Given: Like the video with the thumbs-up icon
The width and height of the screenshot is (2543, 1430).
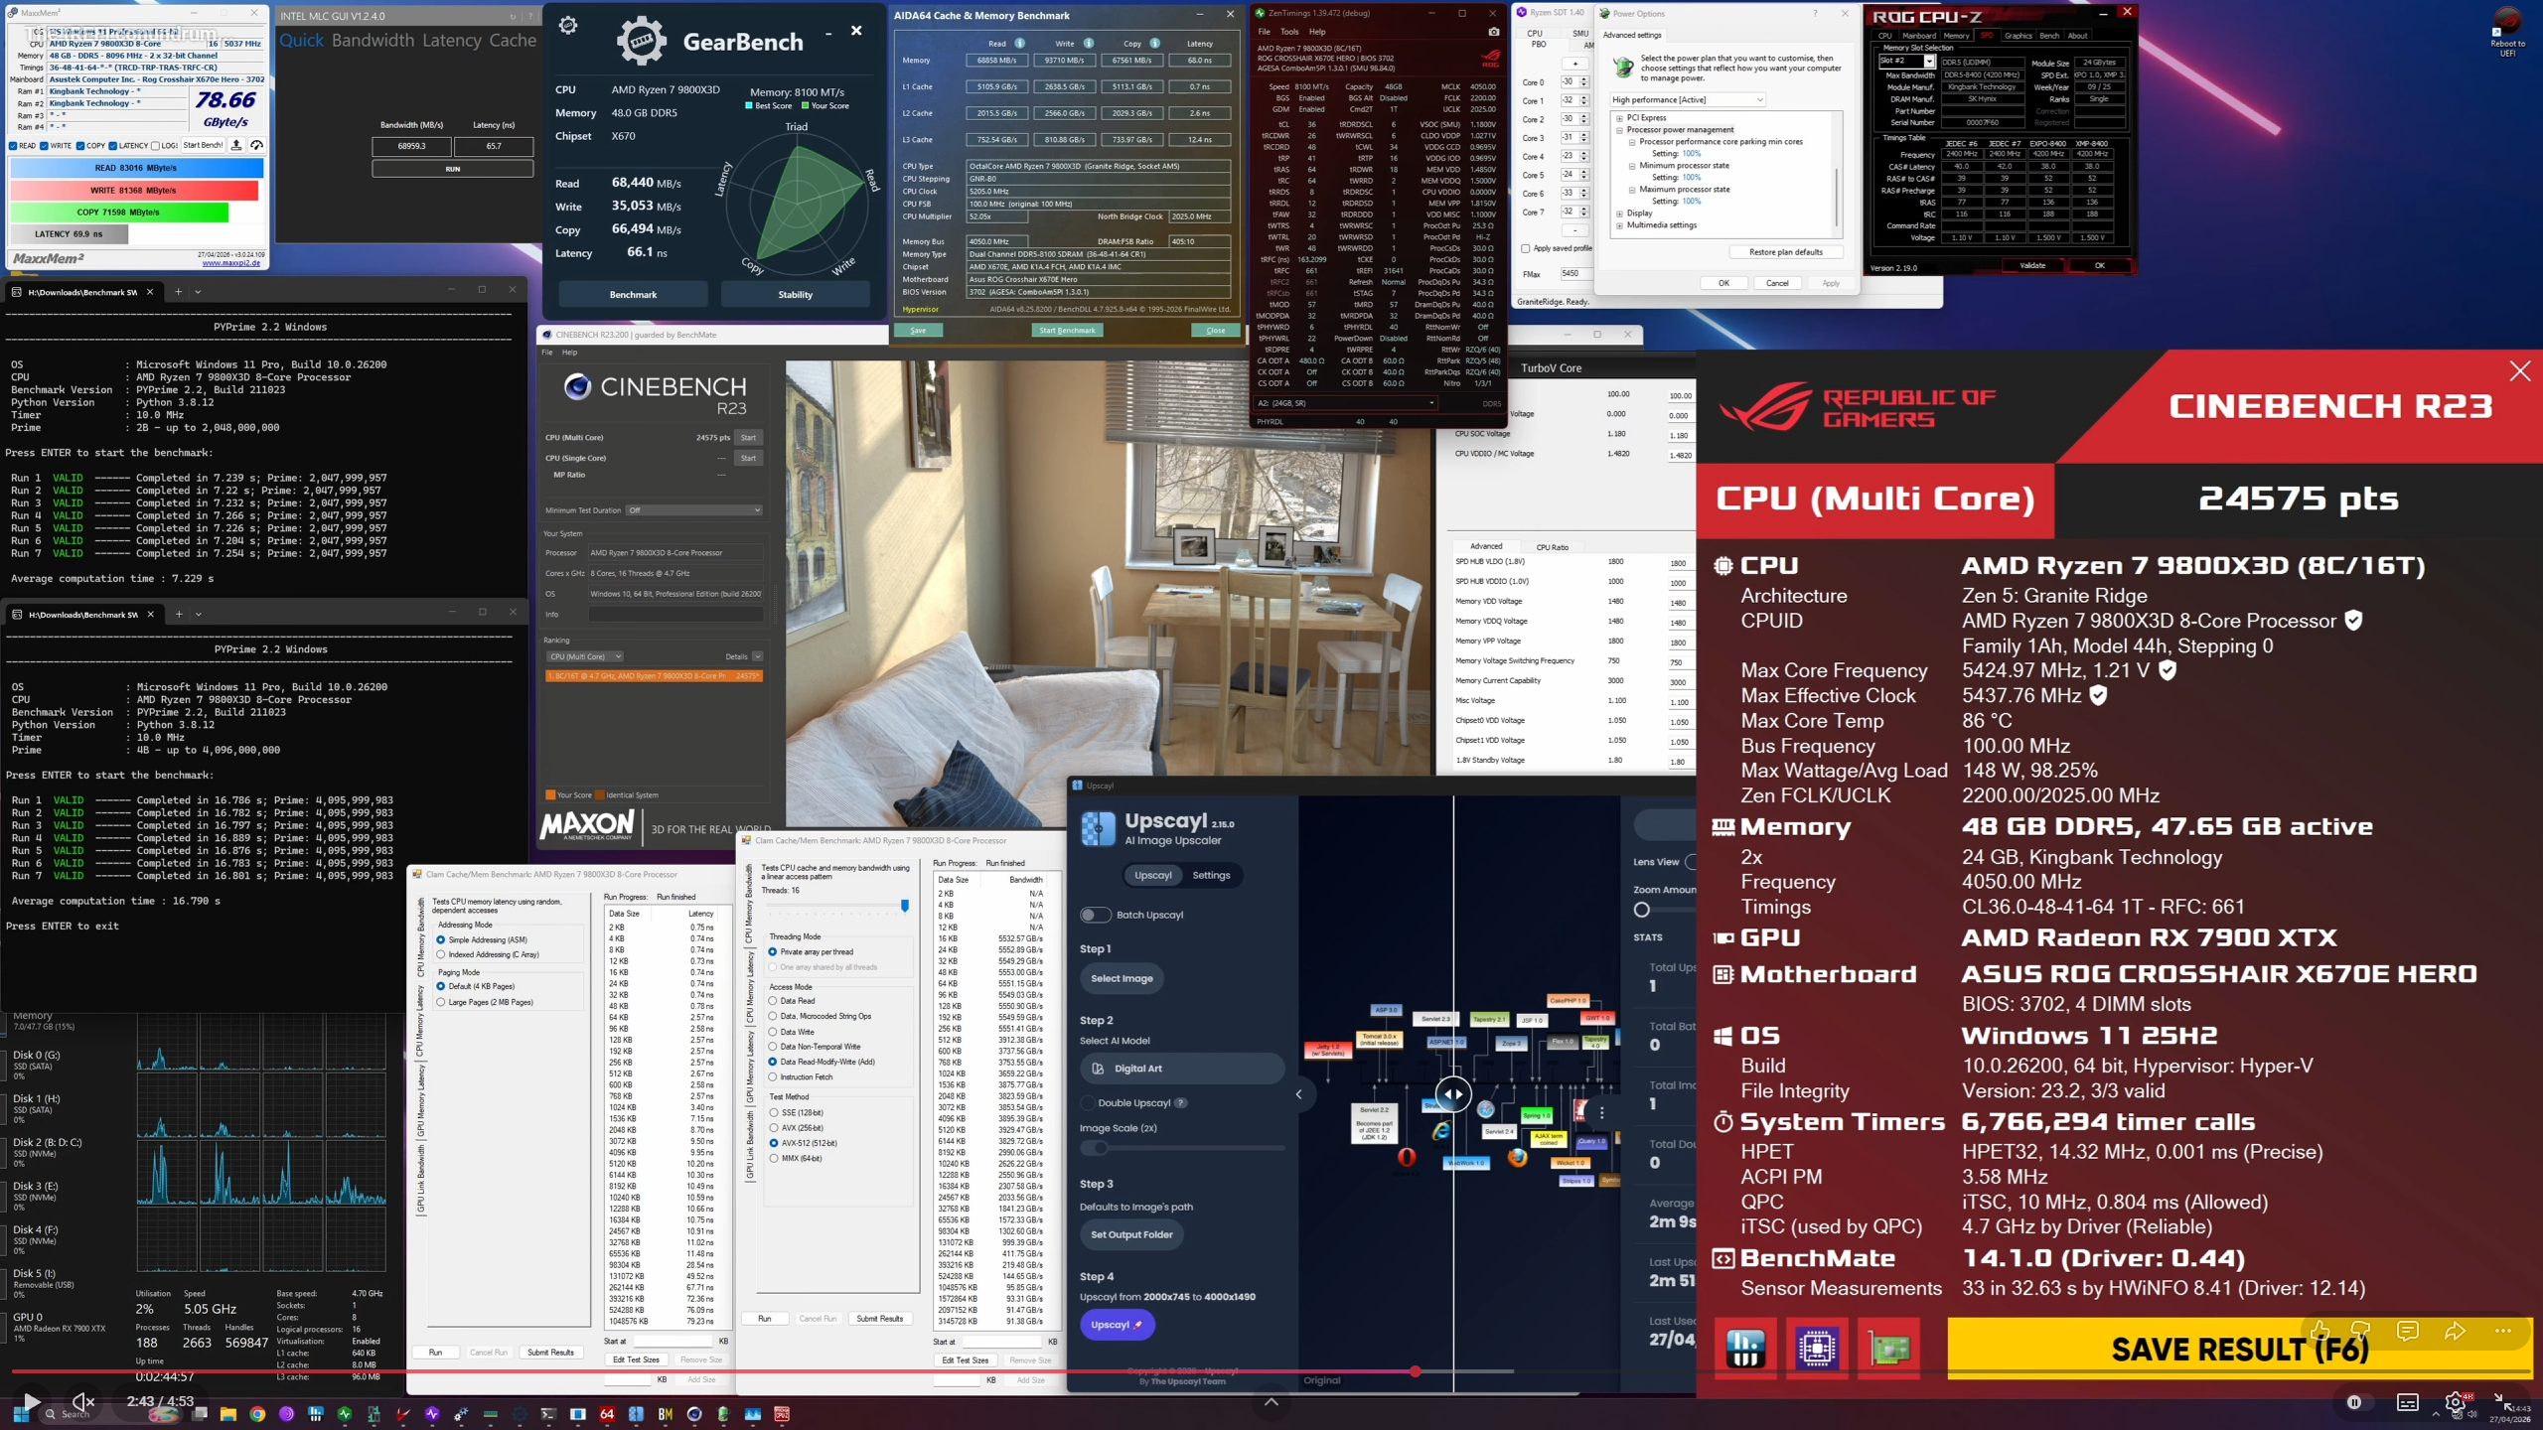Looking at the screenshot, I should click(x=2319, y=1331).
